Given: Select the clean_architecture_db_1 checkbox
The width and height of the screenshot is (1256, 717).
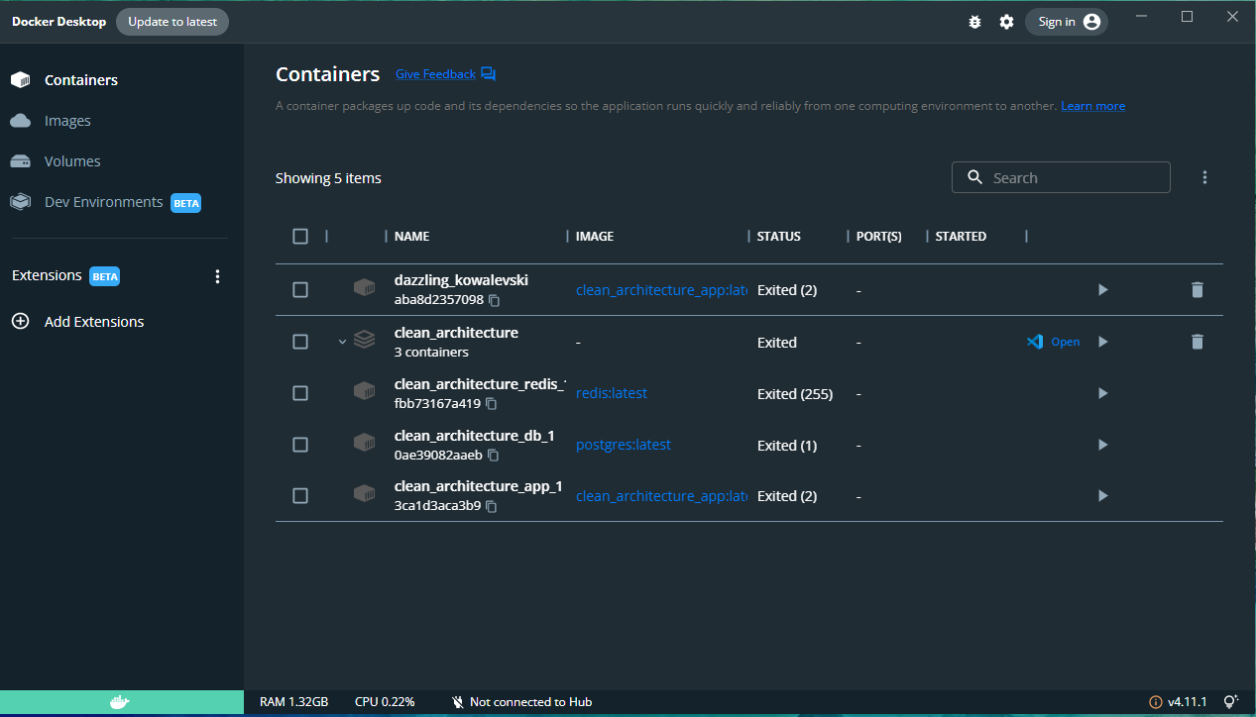Looking at the screenshot, I should pos(300,445).
